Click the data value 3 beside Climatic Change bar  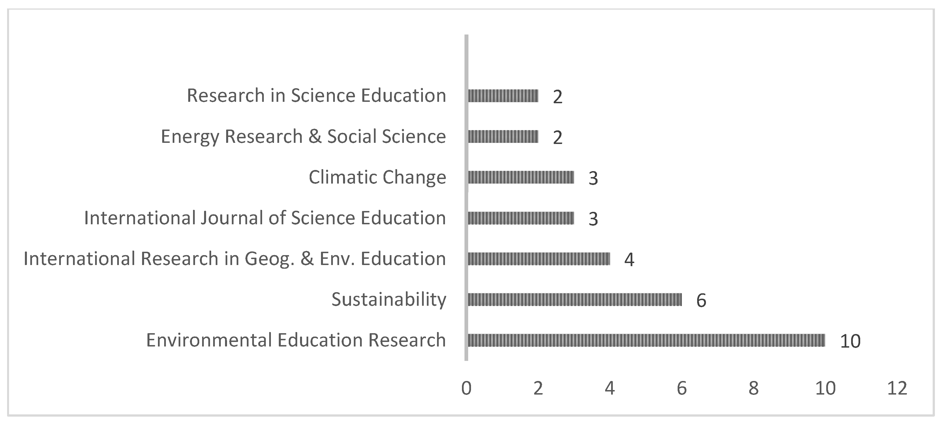pos(593,178)
